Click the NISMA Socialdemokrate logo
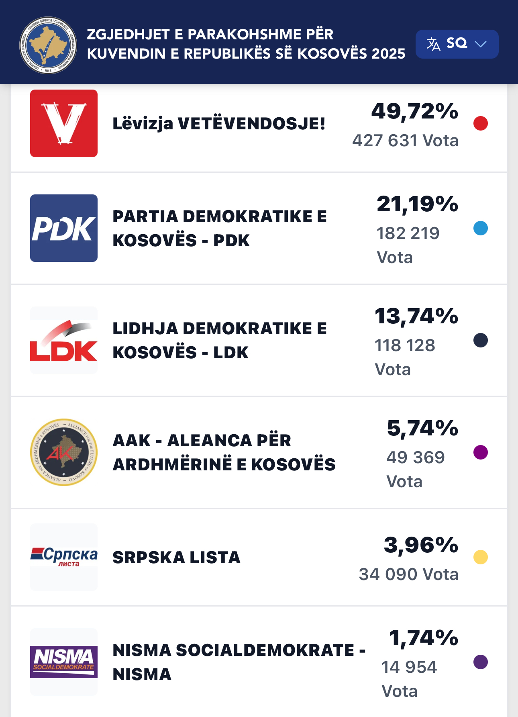 [64, 662]
